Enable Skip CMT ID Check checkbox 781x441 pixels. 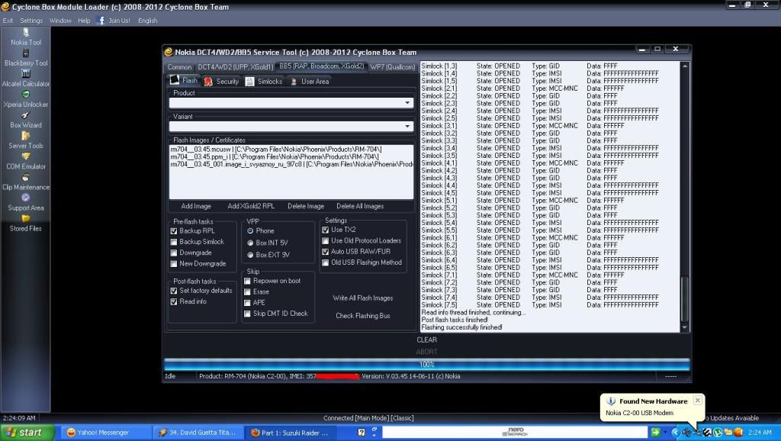247,314
